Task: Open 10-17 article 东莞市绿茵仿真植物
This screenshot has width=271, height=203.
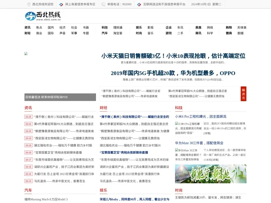Action: (64, 160)
